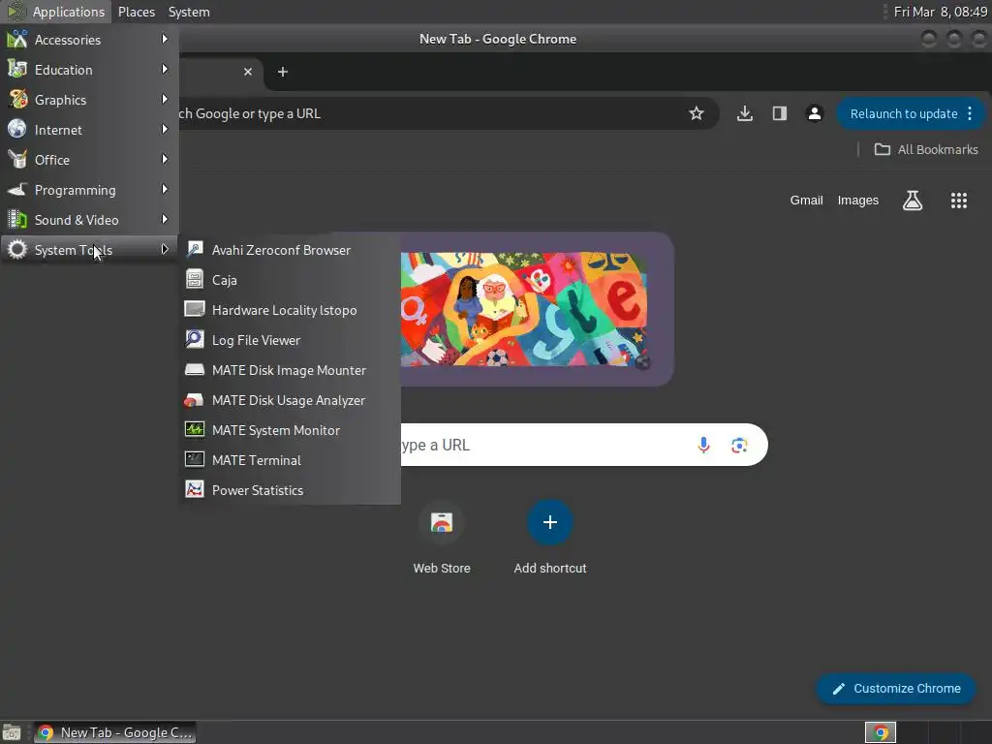Bookmark this tab with the star icon
The width and height of the screenshot is (992, 744).
[x=696, y=113]
